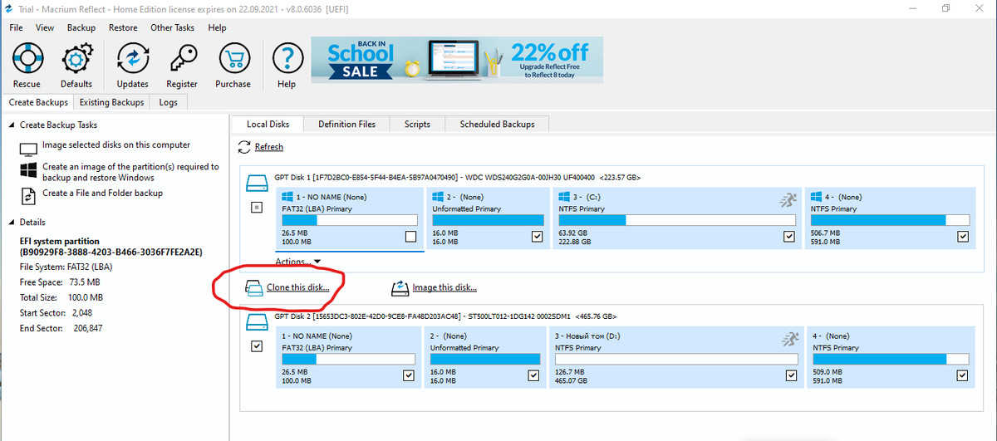This screenshot has width=997, height=441.
Task: Click Windows flag icon on Disk 1 partition 3 (C:)
Action: tap(563, 198)
